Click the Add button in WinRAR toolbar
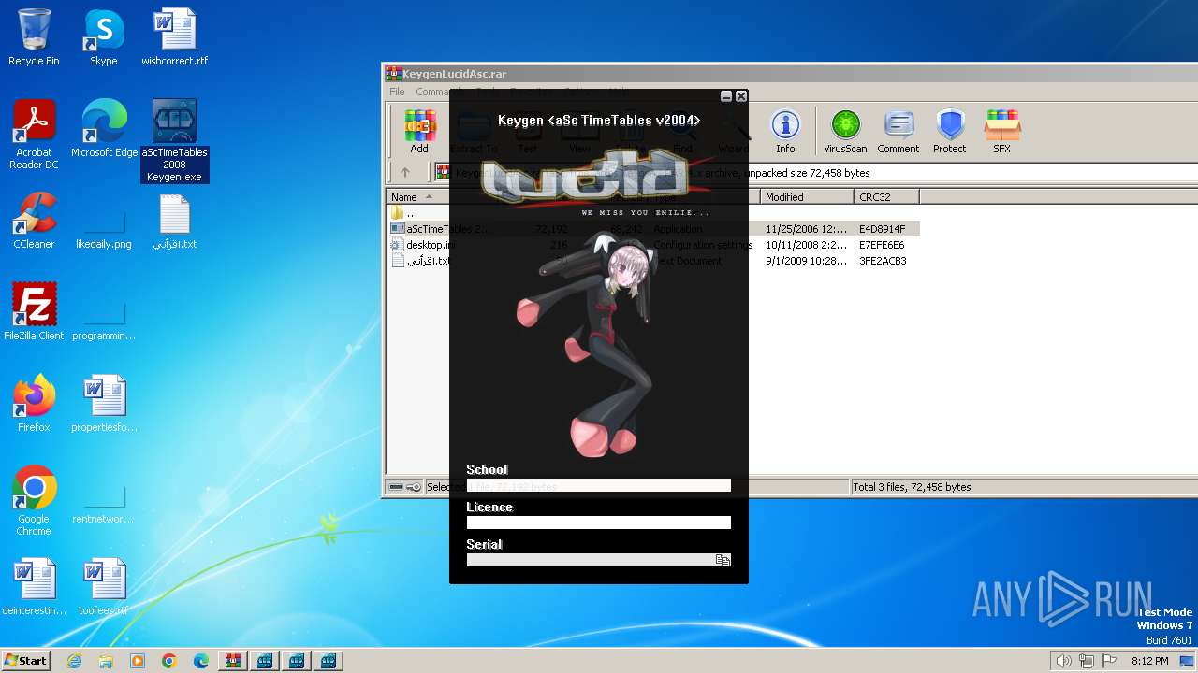The width and height of the screenshot is (1198, 673). [x=419, y=132]
